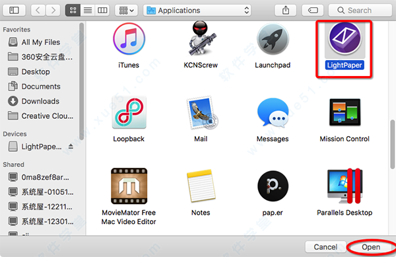
Task: Click the Open button
Action: click(371, 247)
